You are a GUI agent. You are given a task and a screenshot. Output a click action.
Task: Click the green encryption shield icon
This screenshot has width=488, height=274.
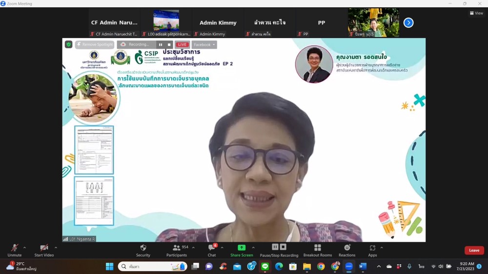point(69,44)
